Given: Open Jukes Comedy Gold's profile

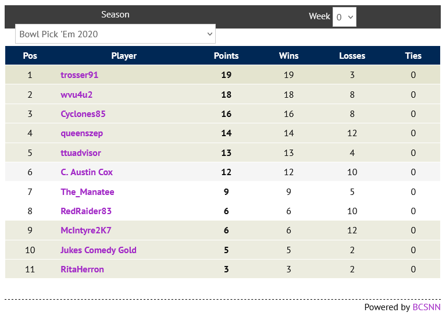Looking at the screenshot, I should [x=98, y=250].
